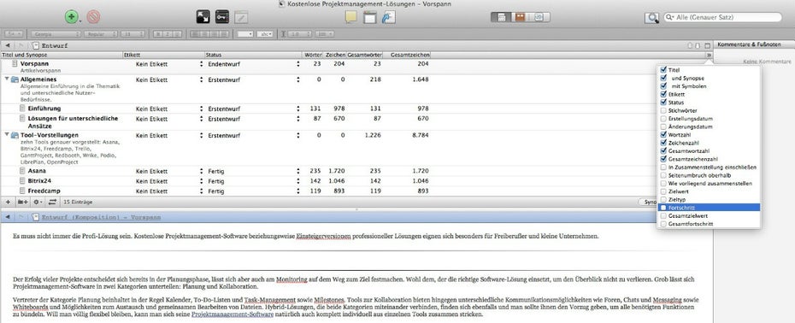Click the red Trash icon in toolbar
The height and width of the screenshot is (323, 795).
(93, 17)
